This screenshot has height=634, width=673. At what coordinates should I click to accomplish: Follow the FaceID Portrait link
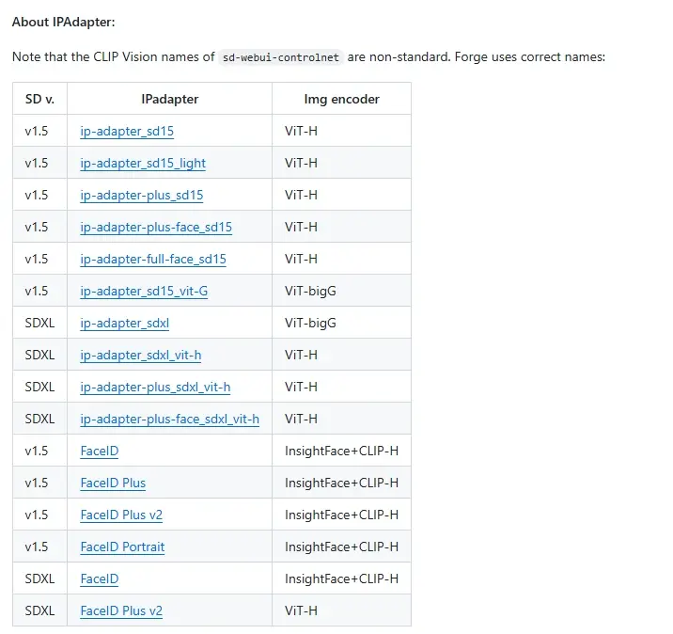point(122,547)
